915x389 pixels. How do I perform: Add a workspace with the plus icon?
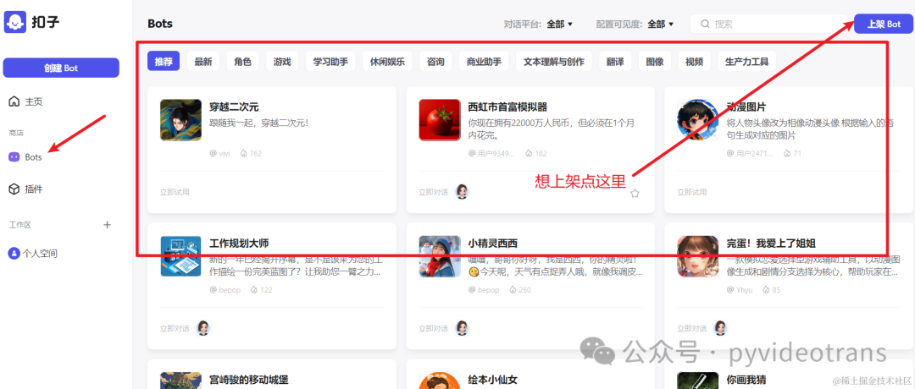[108, 224]
